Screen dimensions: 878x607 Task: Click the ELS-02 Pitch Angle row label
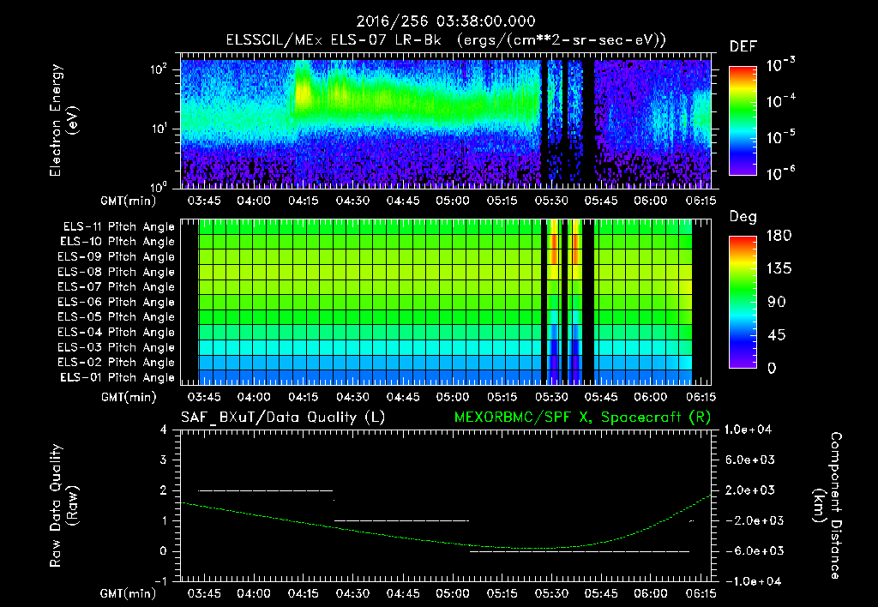click(x=116, y=363)
